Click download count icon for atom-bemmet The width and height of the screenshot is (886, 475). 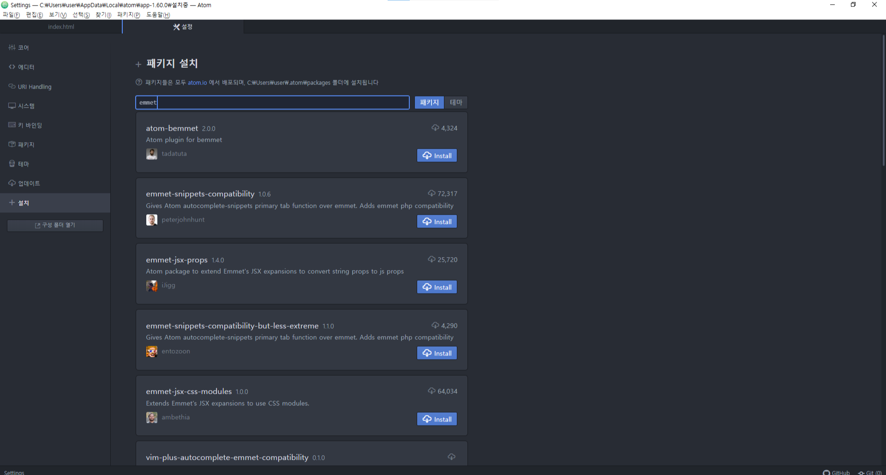[435, 128]
